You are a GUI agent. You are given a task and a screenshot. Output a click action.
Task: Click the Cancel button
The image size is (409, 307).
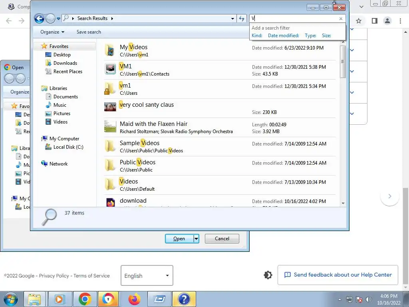click(222, 239)
